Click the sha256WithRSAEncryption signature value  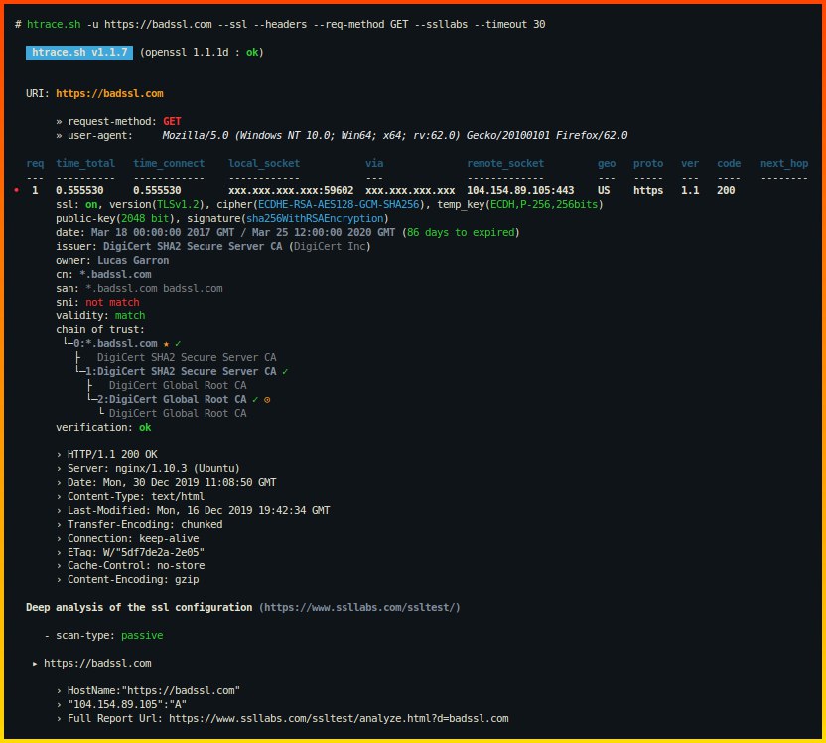pyautogui.click(x=315, y=218)
